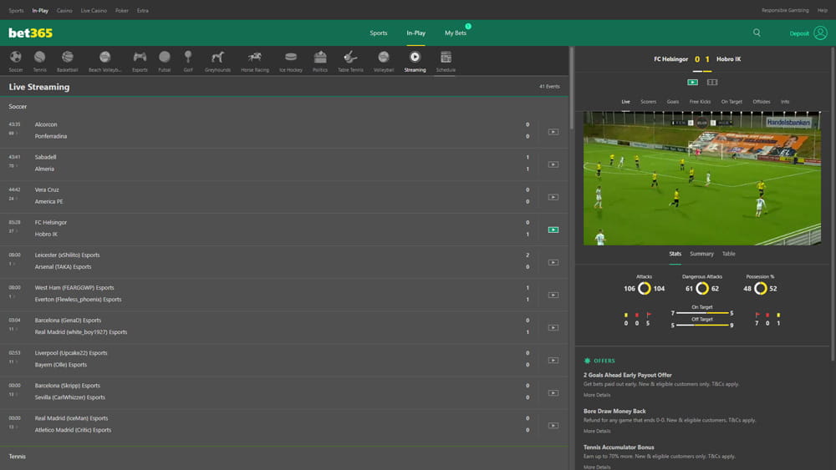Select the Offsides tab
The image size is (836, 470).
point(762,102)
